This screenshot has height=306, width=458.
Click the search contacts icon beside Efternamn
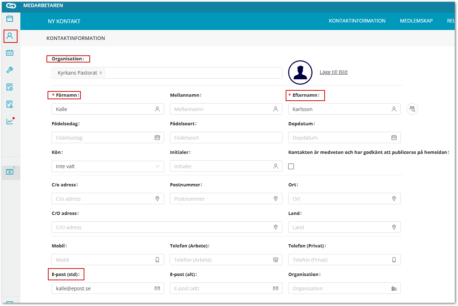[x=412, y=109]
